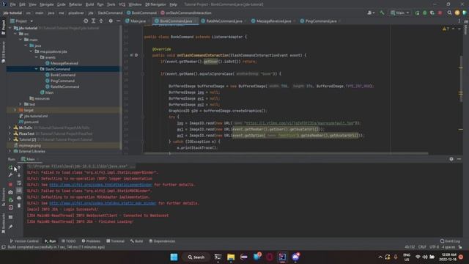Open Project view selector dropdown
Screen dimensions: 469x264
(21, 21)
